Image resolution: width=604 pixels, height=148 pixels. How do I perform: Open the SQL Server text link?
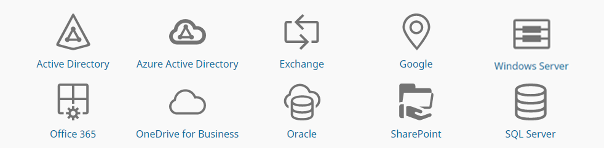click(x=530, y=134)
